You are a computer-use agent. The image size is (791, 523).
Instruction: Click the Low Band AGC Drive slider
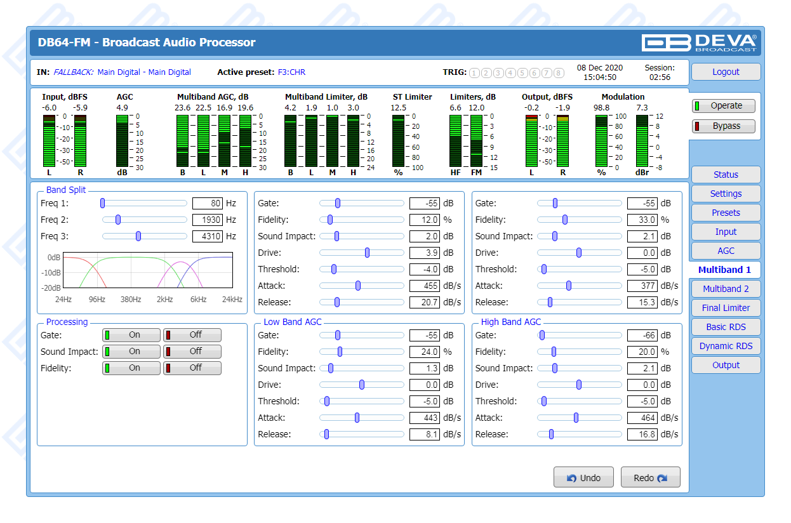pyautogui.click(x=361, y=385)
